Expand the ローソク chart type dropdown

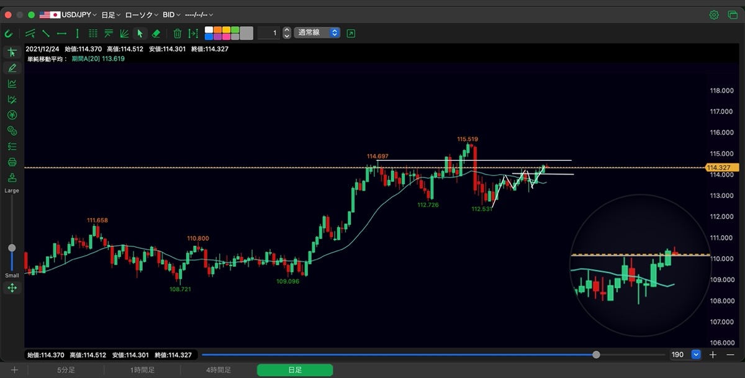click(141, 14)
